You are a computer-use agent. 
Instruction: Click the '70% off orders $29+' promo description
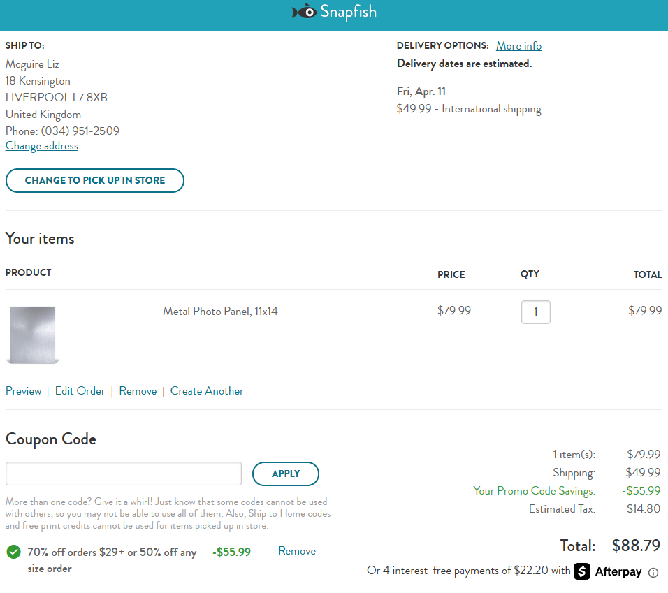tap(112, 559)
